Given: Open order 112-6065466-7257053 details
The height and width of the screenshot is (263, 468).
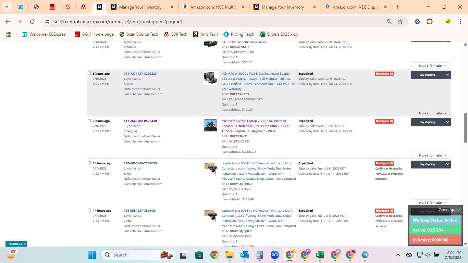Looking at the screenshot, I should click(x=140, y=163).
